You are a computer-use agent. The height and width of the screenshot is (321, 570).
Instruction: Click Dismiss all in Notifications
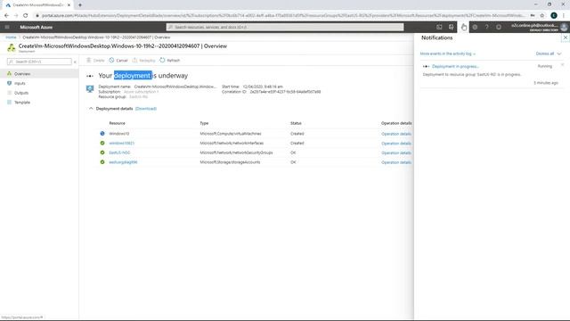(x=545, y=53)
